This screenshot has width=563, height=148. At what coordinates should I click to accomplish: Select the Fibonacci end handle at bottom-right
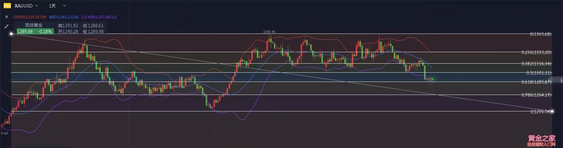coord(552,111)
